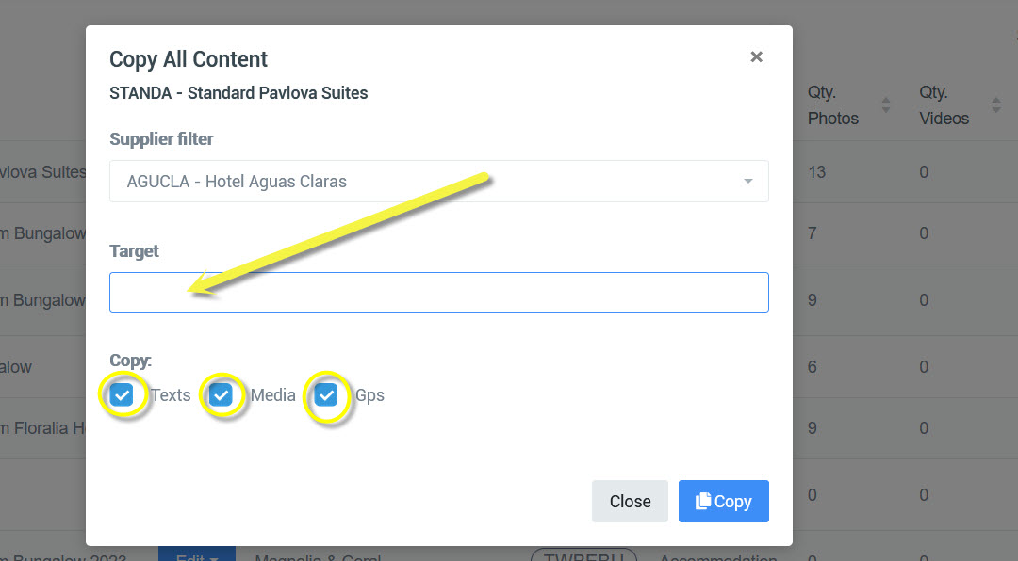Click the Texts checkbox label
This screenshot has width=1018, height=561.
(x=171, y=395)
